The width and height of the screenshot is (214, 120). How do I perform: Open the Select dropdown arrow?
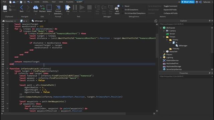pos(49,14)
